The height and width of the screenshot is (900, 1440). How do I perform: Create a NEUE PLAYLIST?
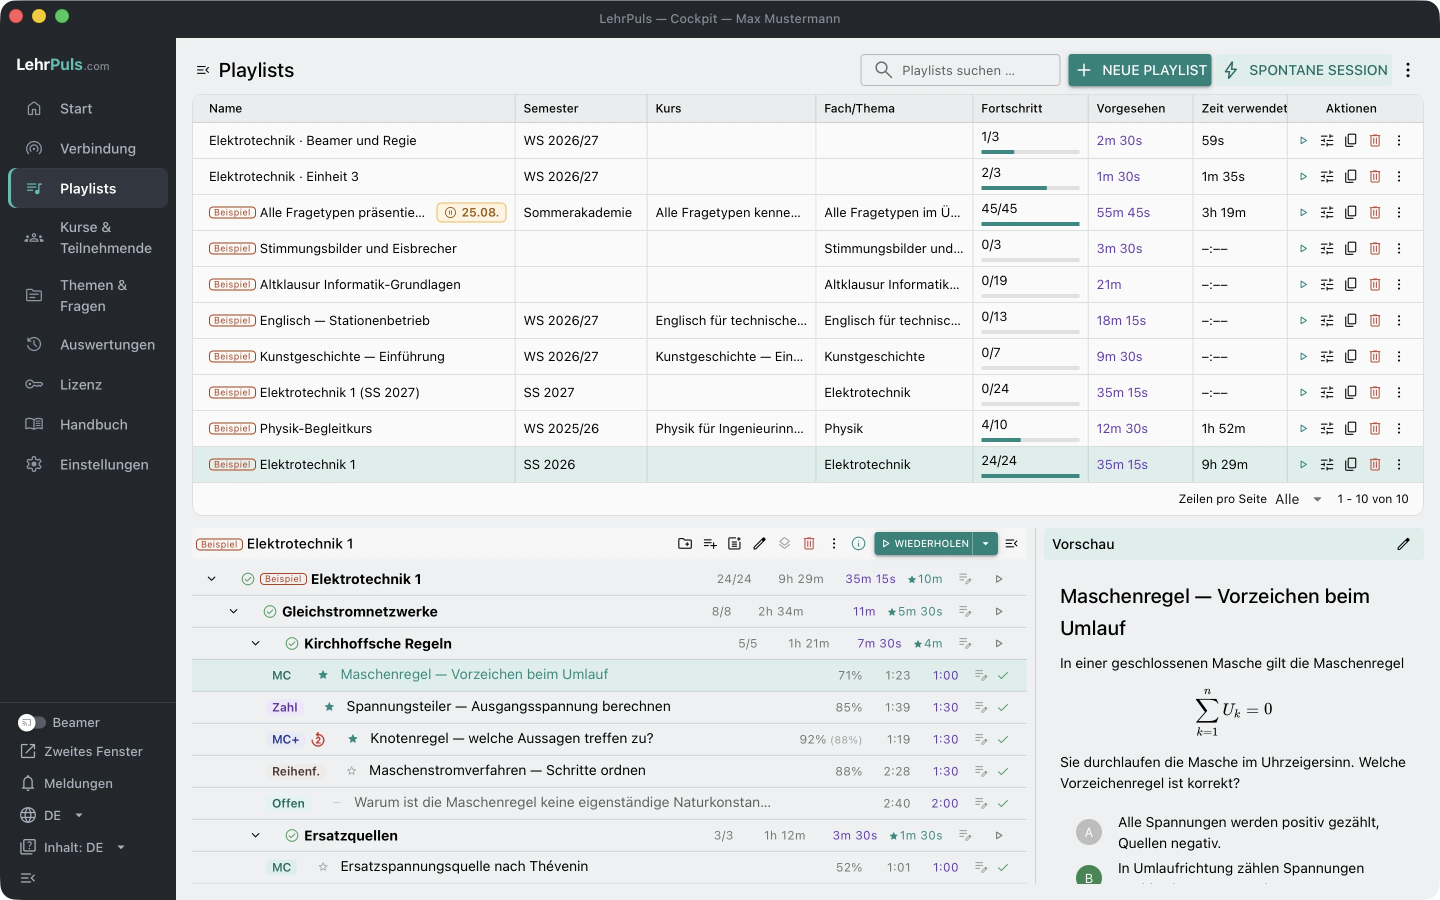coord(1139,70)
